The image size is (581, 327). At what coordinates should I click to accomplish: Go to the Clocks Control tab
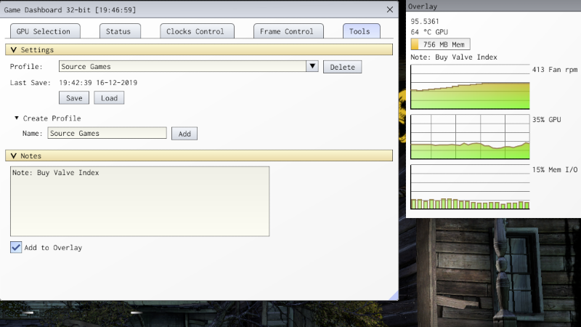click(197, 31)
